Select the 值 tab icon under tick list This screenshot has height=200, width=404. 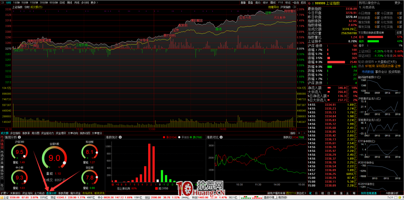coord(342,193)
